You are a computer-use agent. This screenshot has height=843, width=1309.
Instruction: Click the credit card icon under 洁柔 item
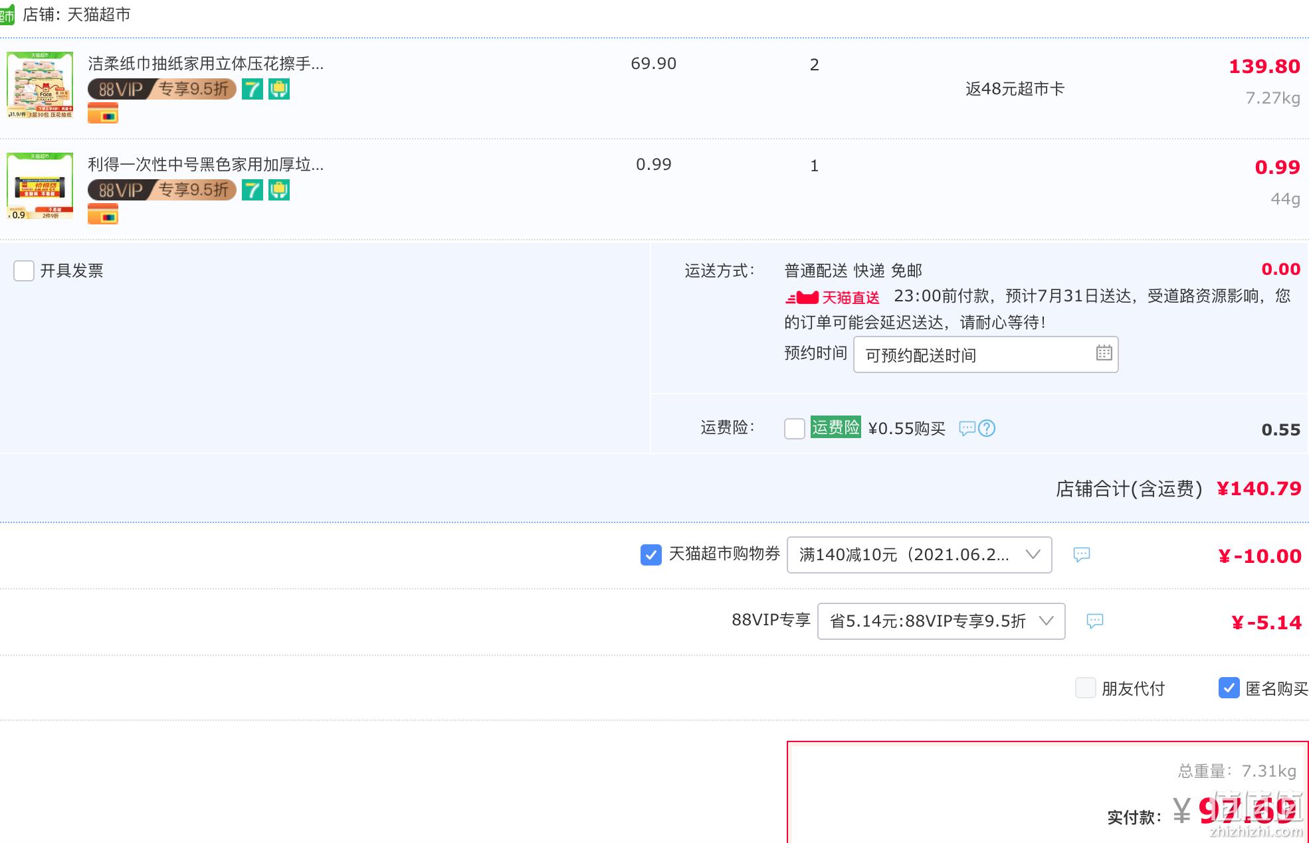coord(103,113)
